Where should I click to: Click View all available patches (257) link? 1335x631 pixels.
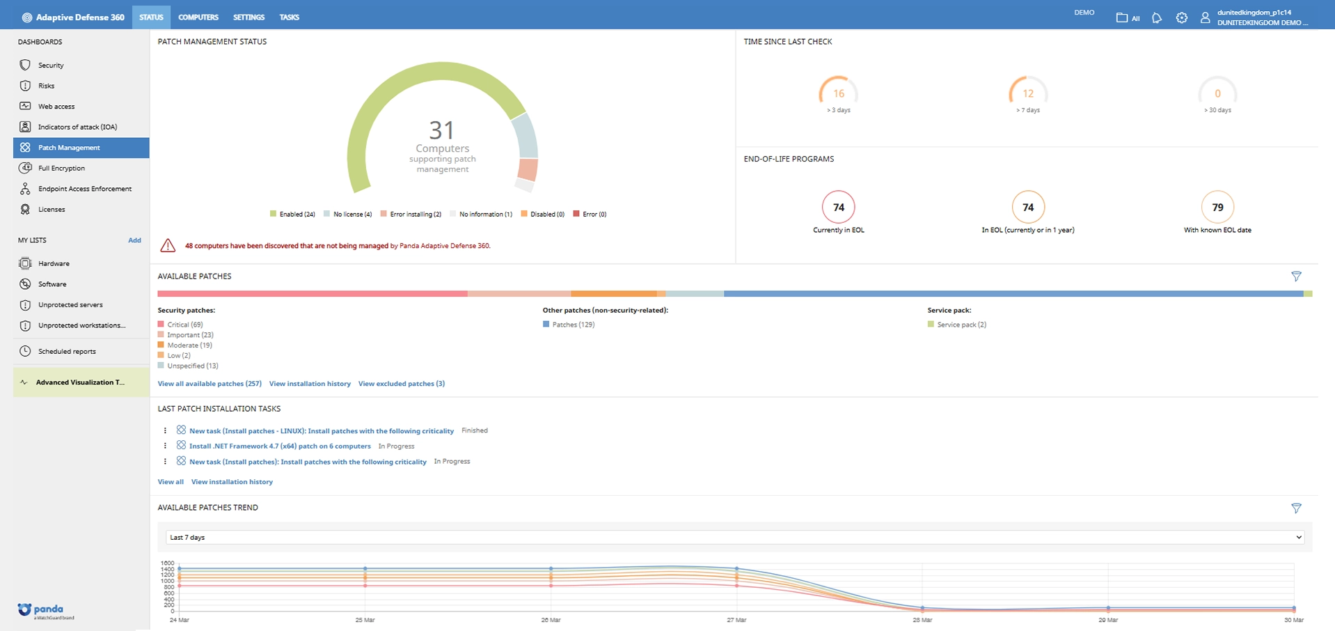click(x=210, y=384)
